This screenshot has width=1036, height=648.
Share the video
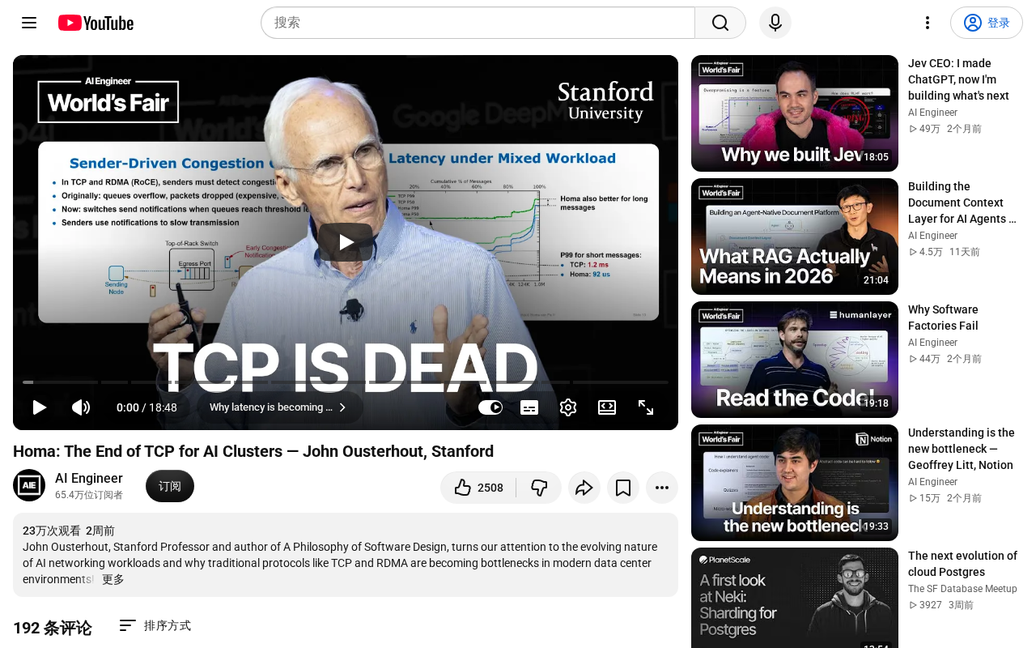pyautogui.click(x=584, y=488)
